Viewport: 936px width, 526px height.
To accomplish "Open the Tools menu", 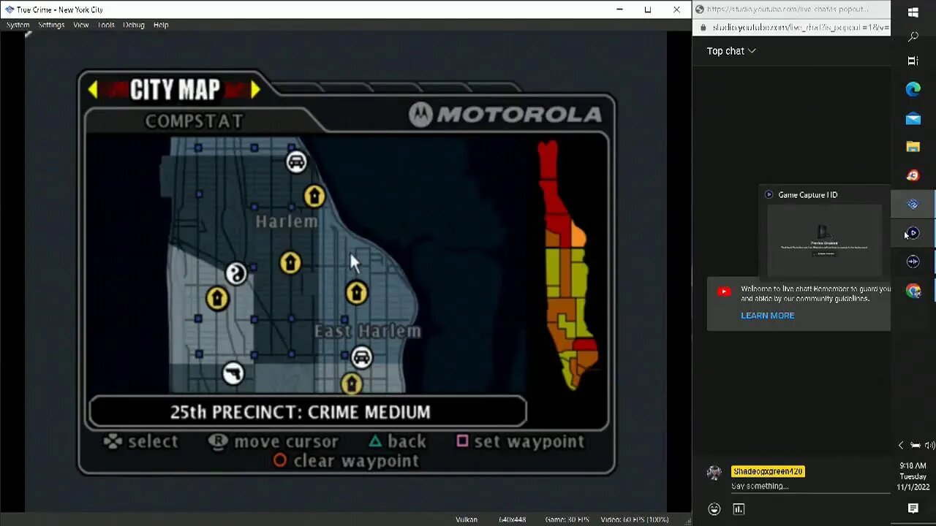I will click(106, 25).
